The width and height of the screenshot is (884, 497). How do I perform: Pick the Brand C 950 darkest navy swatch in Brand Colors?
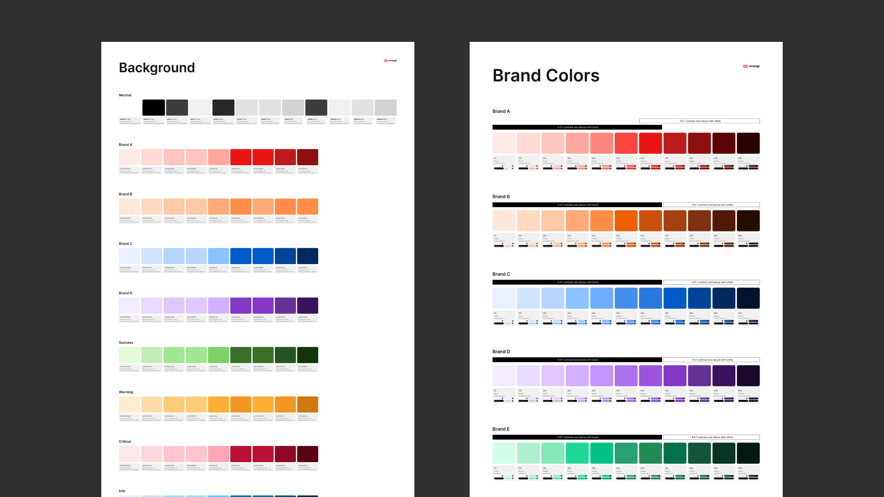coord(748,298)
